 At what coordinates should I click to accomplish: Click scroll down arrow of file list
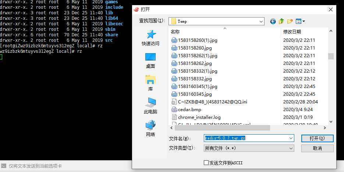click(331, 121)
